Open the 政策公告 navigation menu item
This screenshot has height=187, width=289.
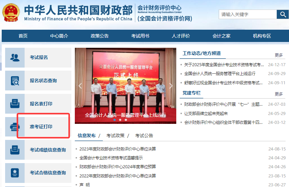coord(99,36)
